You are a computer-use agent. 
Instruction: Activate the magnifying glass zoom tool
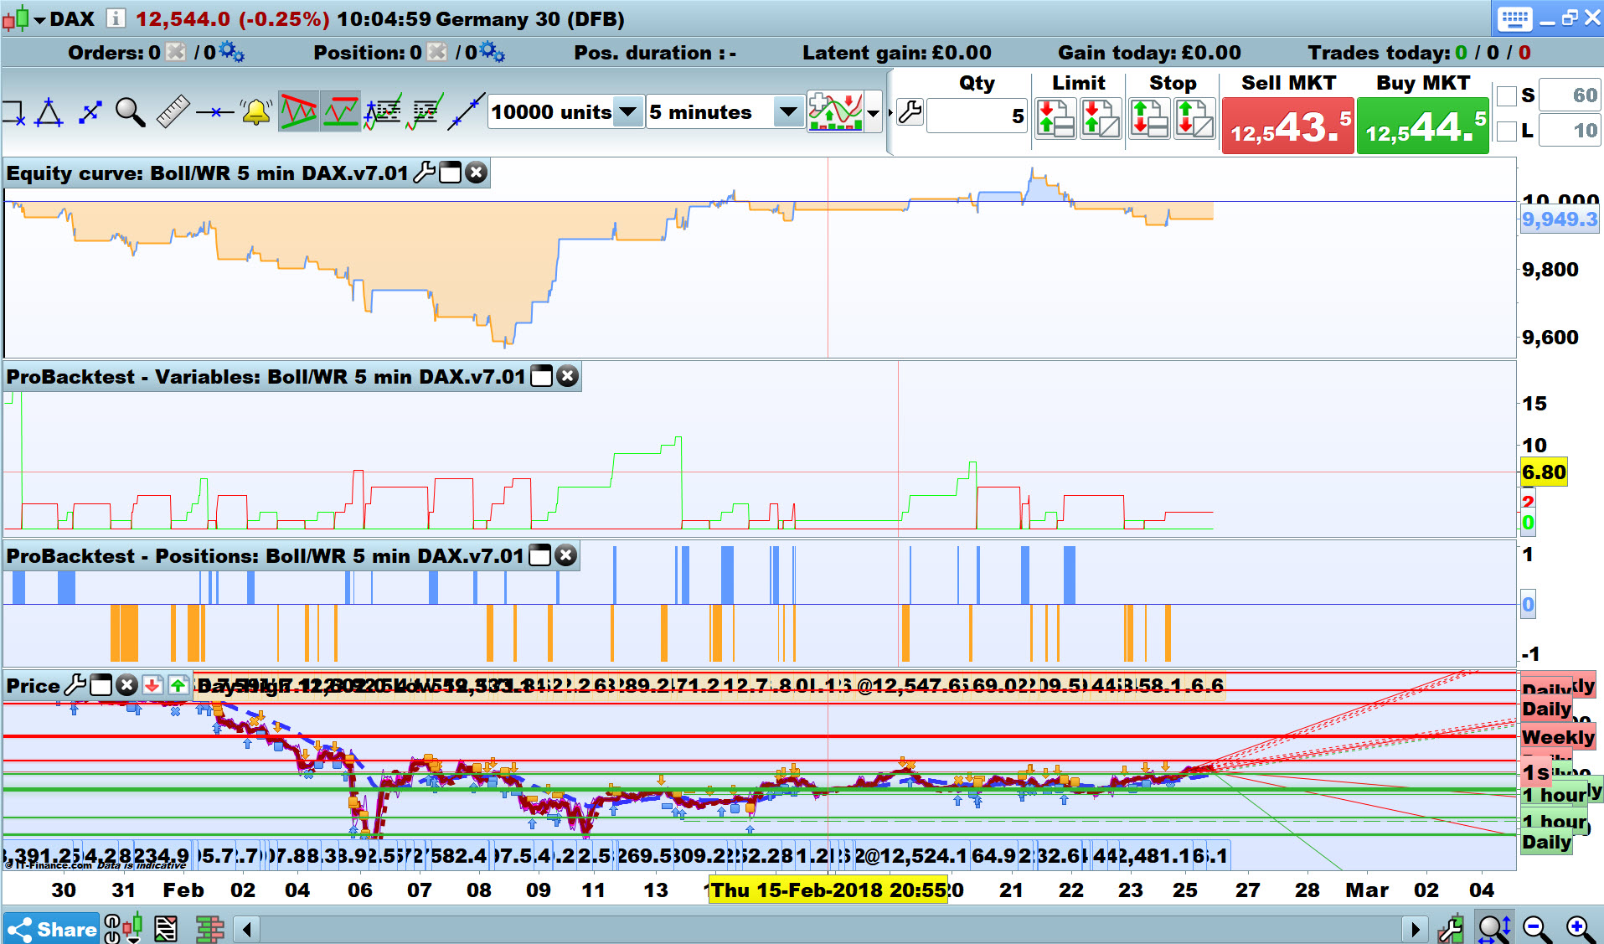[130, 112]
